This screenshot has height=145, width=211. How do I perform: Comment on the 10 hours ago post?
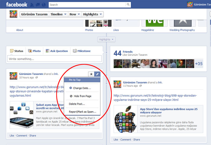click(x=22, y=136)
